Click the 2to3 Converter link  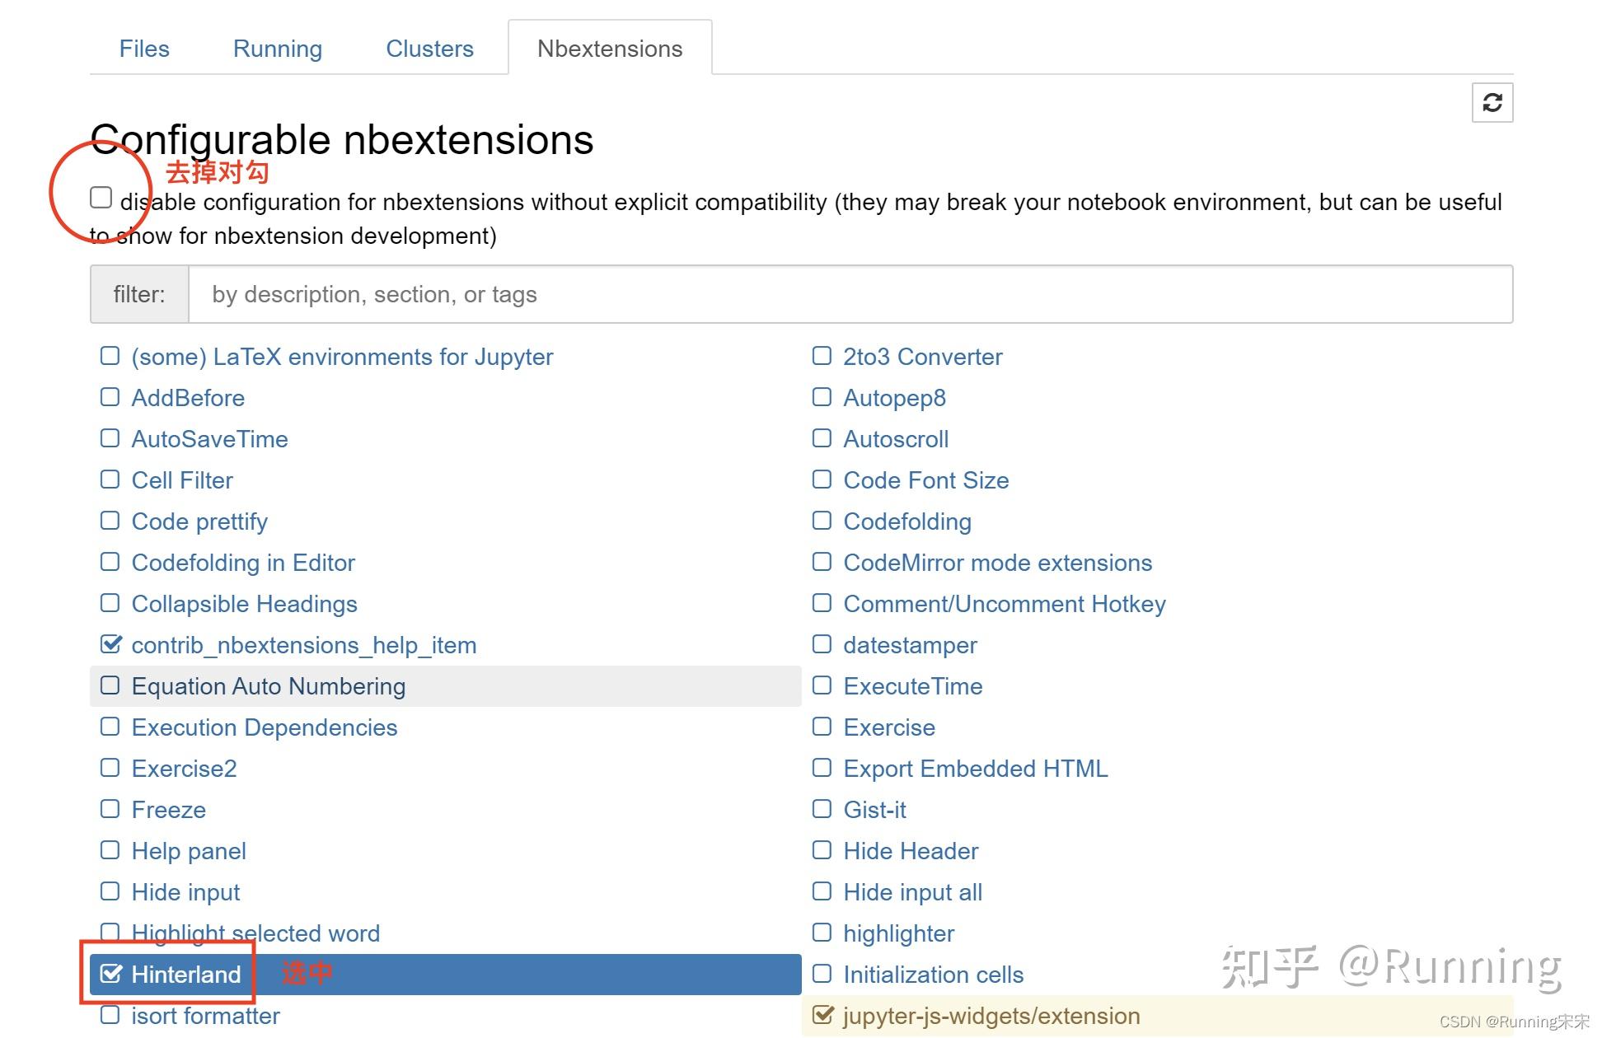(922, 357)
